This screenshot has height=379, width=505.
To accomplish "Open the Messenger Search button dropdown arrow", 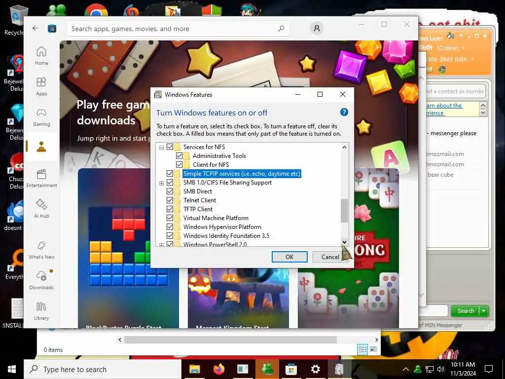I will point(484,311).
